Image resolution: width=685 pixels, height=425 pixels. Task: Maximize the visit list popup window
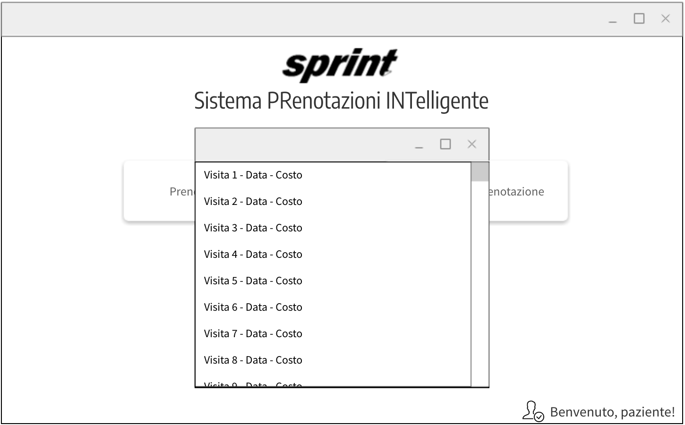445,144
